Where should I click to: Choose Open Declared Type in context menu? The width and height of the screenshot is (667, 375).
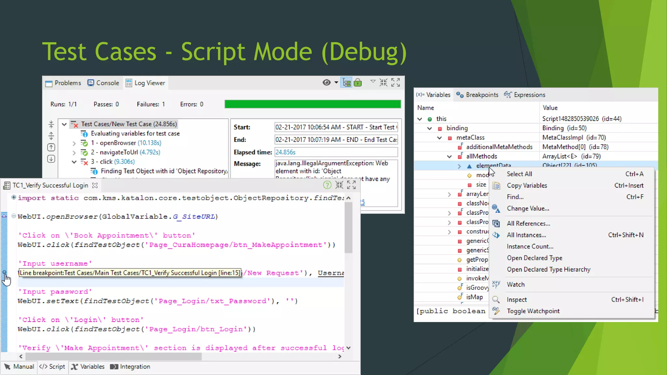click(573, 258)
